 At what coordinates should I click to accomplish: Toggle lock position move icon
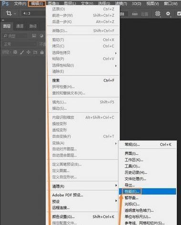(29, 52)
